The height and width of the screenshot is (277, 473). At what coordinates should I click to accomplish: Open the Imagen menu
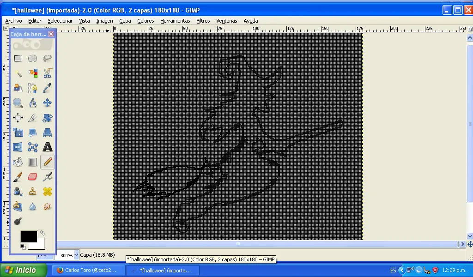[104, 21]
